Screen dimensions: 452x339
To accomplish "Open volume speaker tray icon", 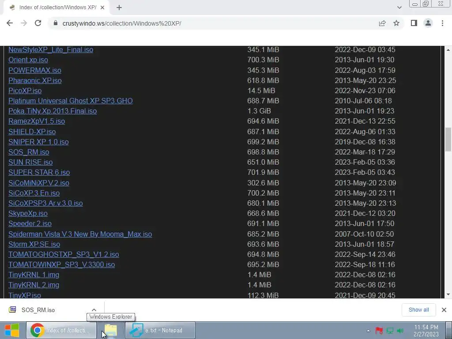I will [x=400, y=331].
